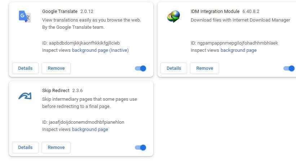Inspect Google Translate background page (Inactive) link
This screenshot has height=163, width=296.
(x=100, y=50)
